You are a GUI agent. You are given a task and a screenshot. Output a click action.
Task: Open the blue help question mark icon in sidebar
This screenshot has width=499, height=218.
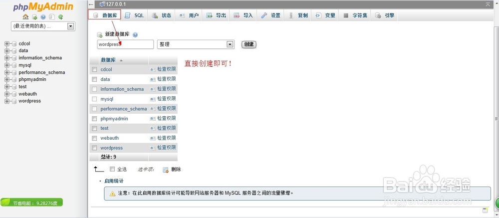(43, 17)
